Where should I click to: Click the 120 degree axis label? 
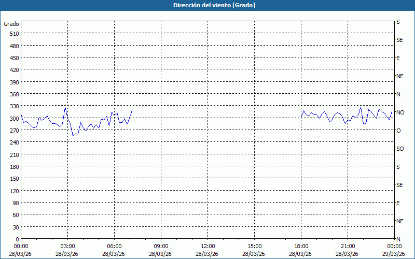click(x=15, y=191)
